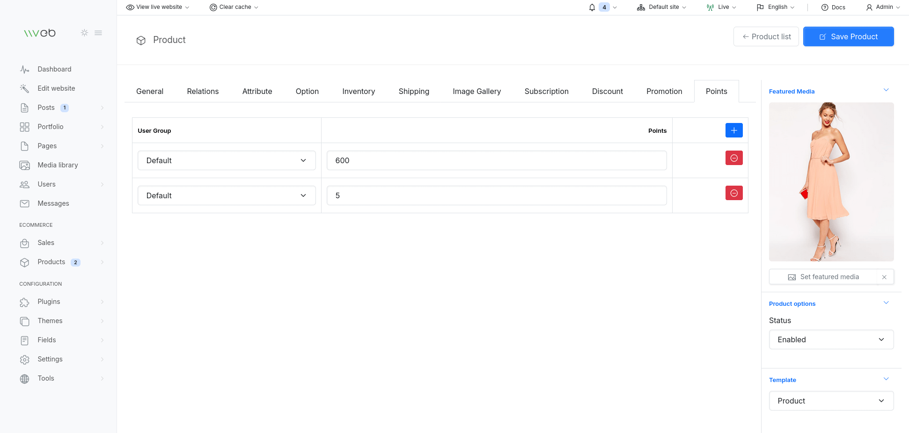This screenshot has width=909, height=433.
Task: Click the Dashboard icon in sidebar
Action: tap(25, 70)
